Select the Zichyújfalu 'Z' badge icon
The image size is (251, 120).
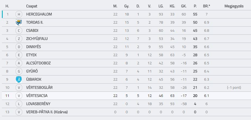coord(19,39)
